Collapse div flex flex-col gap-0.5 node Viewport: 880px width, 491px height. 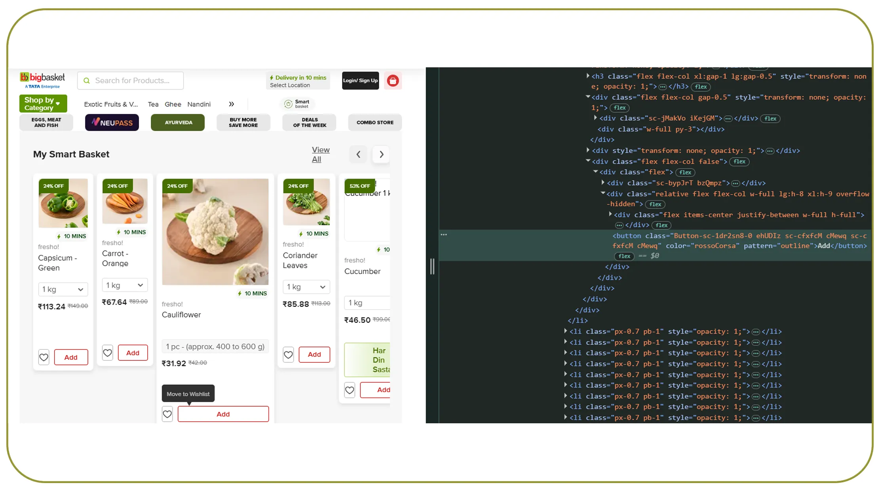588,97
